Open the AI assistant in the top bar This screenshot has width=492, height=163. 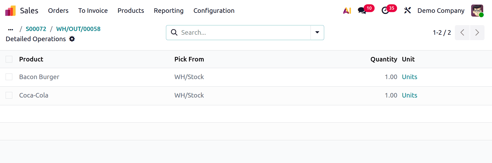tap(347, 10)
